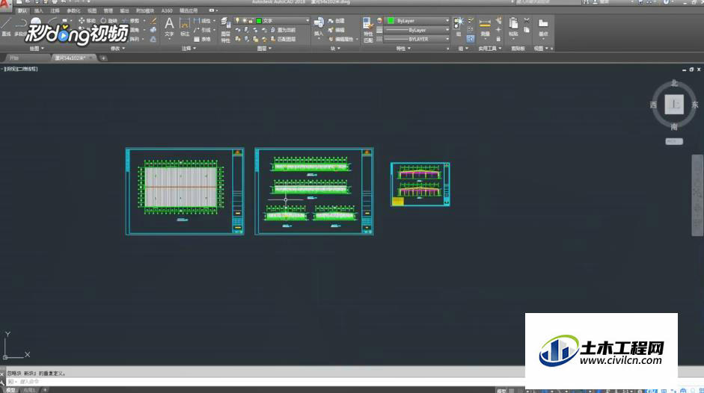Click the search box in the title bar

tap(548, 2)
